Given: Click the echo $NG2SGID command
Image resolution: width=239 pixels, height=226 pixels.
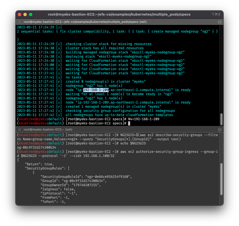Looking at the screenshot, I should pyautogui.click(x=133, y=143).
